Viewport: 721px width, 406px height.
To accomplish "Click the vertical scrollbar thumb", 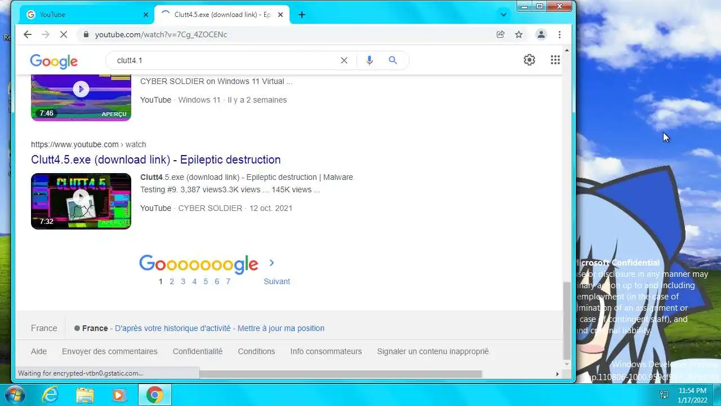I will (x=567, y=320).
